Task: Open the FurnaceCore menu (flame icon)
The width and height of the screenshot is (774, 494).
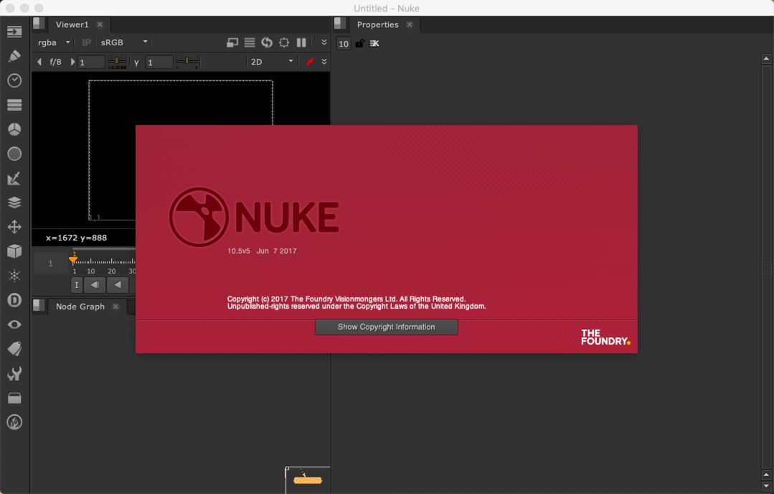Action: click(x=14, y=422)
